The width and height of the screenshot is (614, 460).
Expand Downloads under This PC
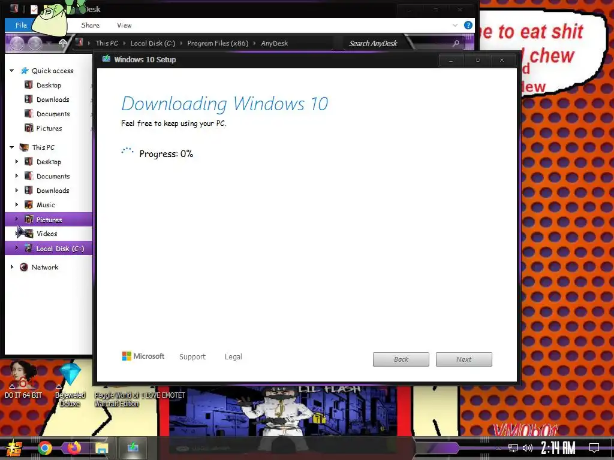pos(16,190)
